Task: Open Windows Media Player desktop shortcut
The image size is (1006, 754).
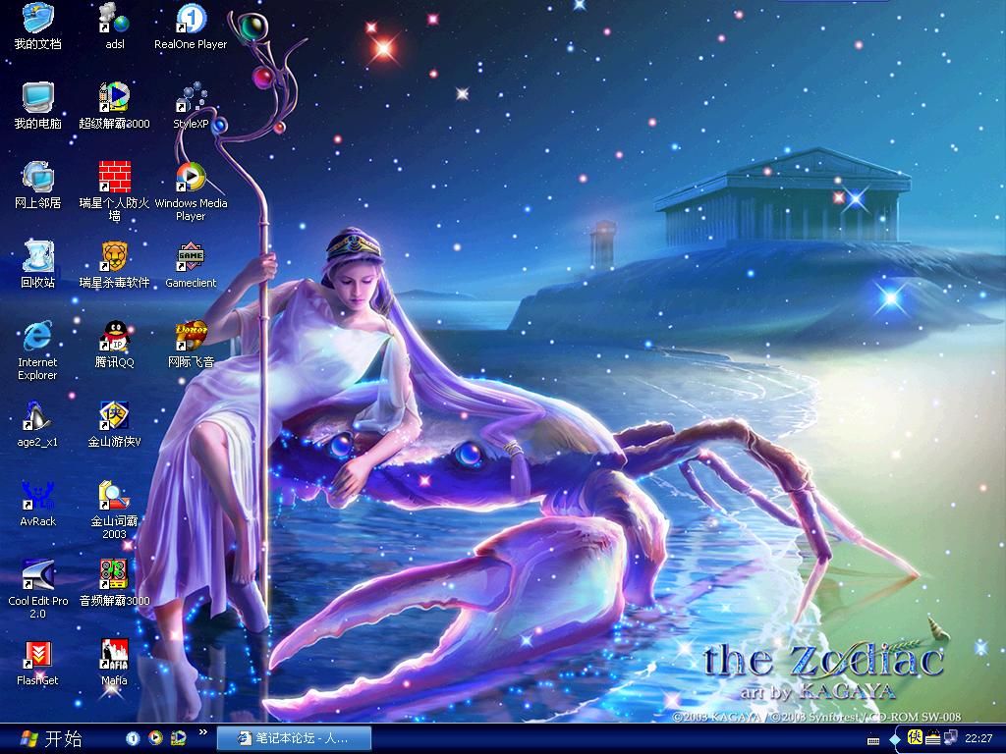Action: [191, 191]
